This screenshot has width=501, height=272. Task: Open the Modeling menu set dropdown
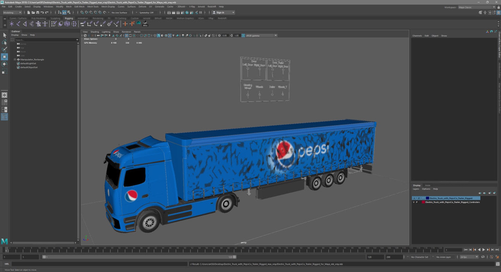pyautogui.click(x=12, y=13)
